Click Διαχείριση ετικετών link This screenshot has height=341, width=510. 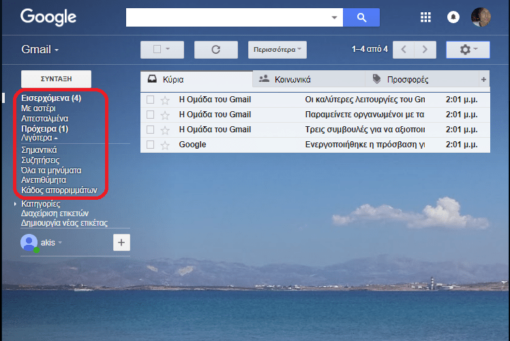pyautogui.click(x=55, y=213)
